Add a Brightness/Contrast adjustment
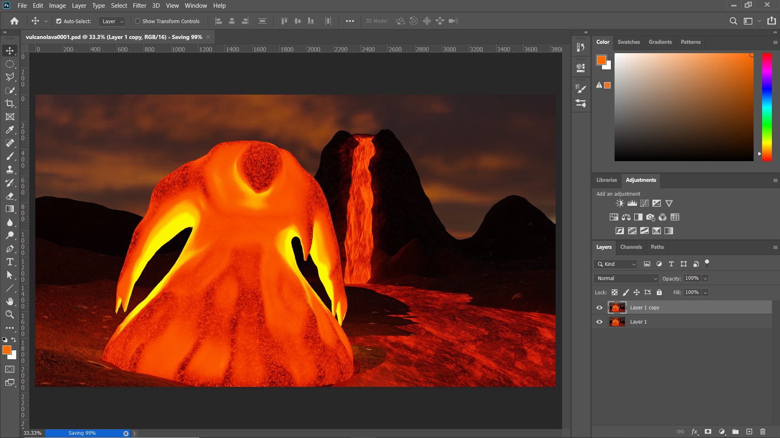Viewport: 780px width, 438px height. tap(619, 203)
